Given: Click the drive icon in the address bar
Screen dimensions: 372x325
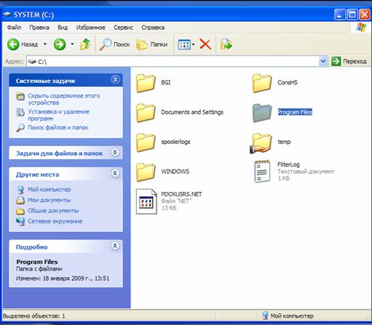Looking at the screenshot, I should coord(32,62).
